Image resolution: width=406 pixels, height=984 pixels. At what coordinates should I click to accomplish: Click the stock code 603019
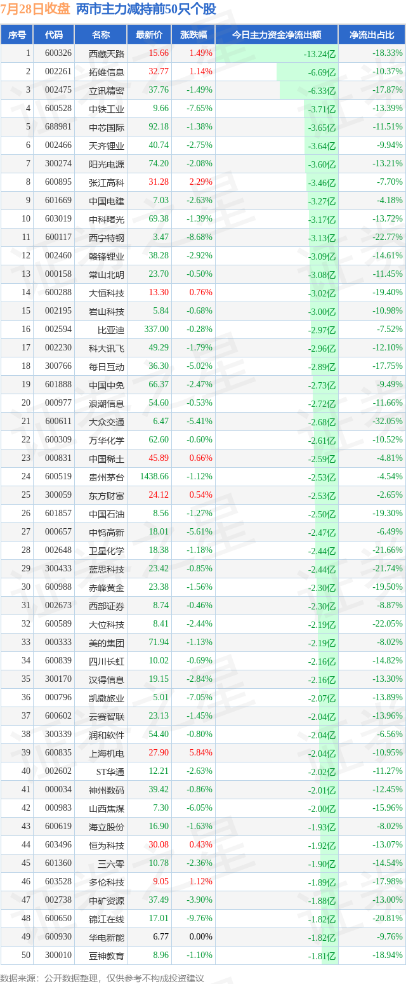coord(58,219)
